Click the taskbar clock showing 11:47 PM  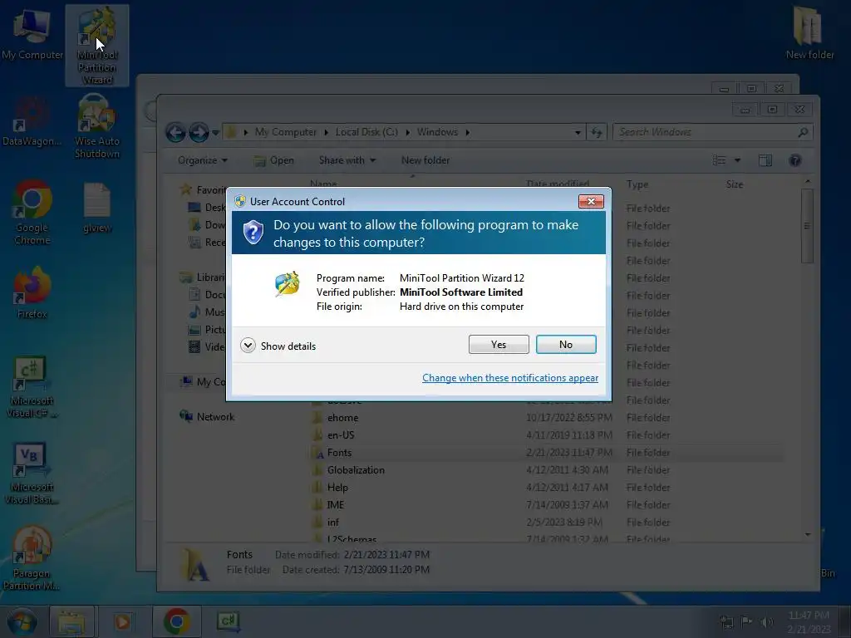(809, 621)
